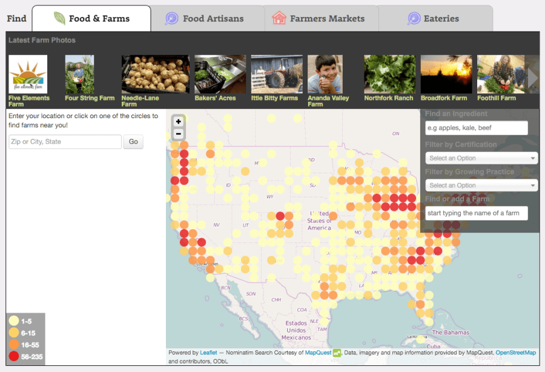This screenshot has height=372, width=545.
Task: Open the OpenStreetMap link
Action: (x=515, y=353)
